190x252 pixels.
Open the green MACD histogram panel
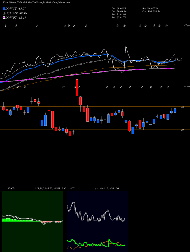[x=32, y=221]
